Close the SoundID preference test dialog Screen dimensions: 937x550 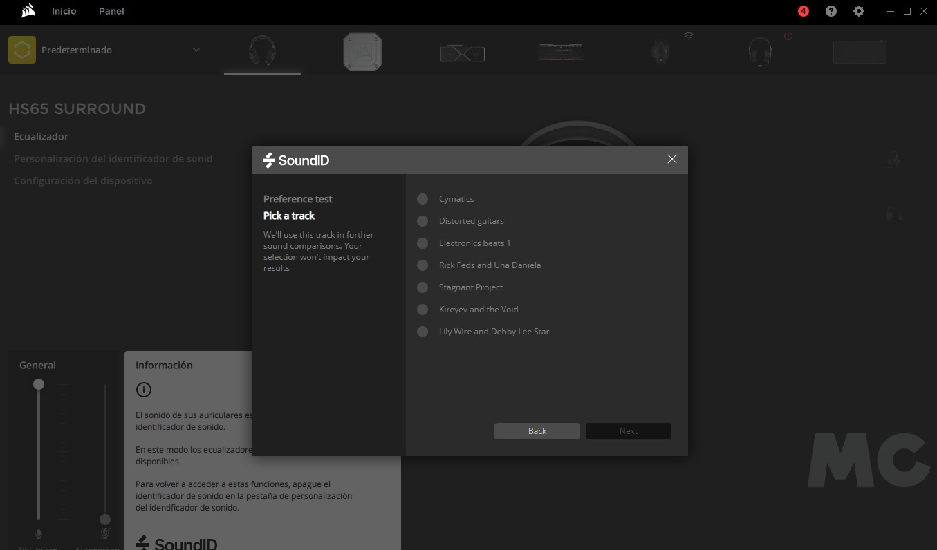(671, 159)
